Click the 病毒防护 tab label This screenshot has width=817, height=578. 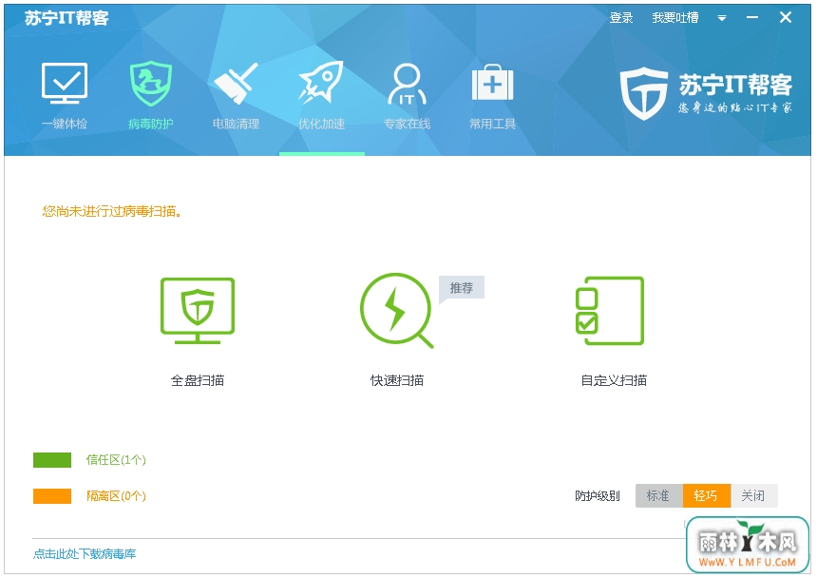coord(151,124)
